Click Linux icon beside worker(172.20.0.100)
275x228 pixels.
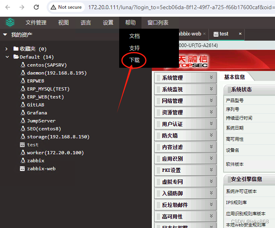pyautogui.click(x=23, y=152)
